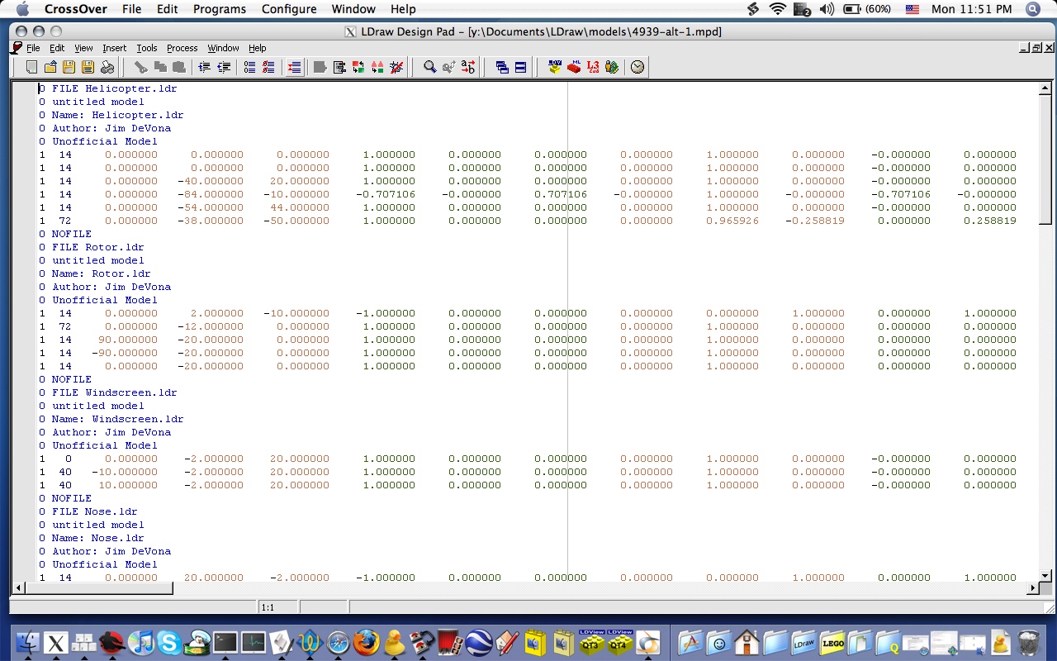Click the clock polling icon in toolbar
The height and width of the screenshot is (661, 1057).
coord(638,67)
